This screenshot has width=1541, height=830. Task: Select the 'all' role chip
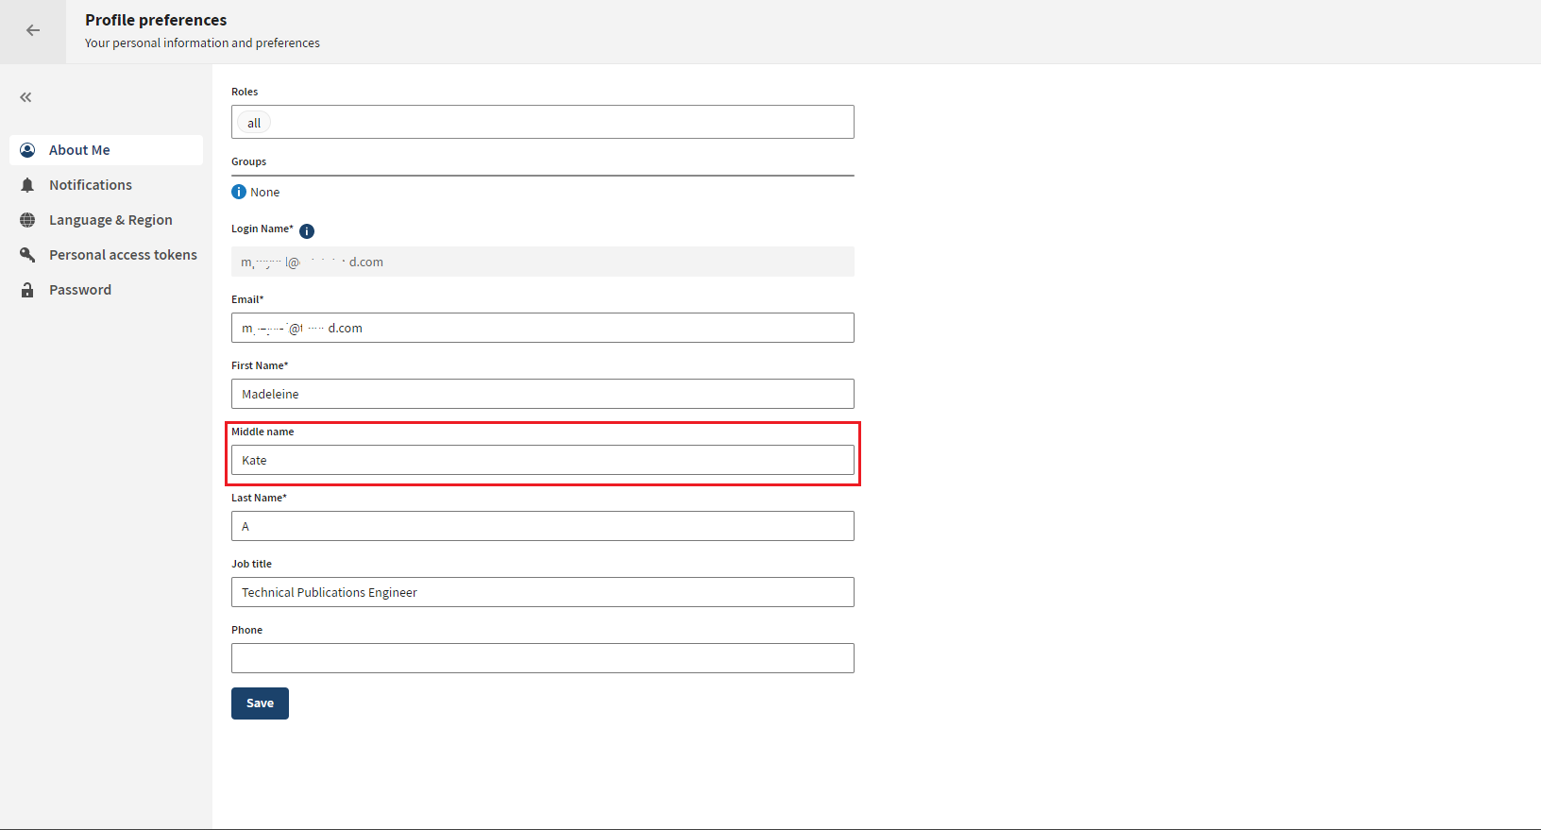254,123
